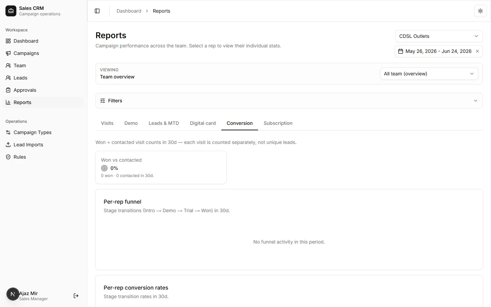Open Reports page in sidebar
The width and height of the screenshot is (491, 307).
43,102
